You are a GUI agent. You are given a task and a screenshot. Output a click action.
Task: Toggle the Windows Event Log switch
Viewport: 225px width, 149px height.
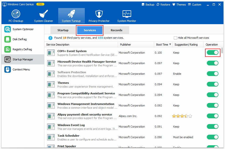coord(213,127)
